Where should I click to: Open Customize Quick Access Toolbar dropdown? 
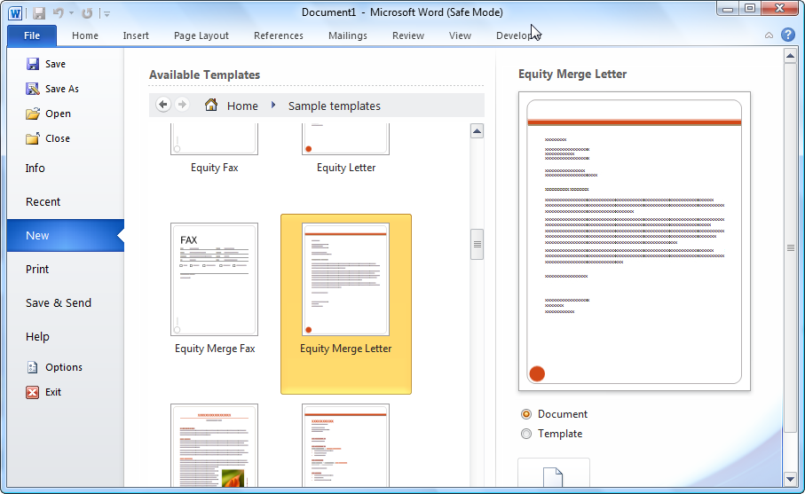click(x=107, y=14)
